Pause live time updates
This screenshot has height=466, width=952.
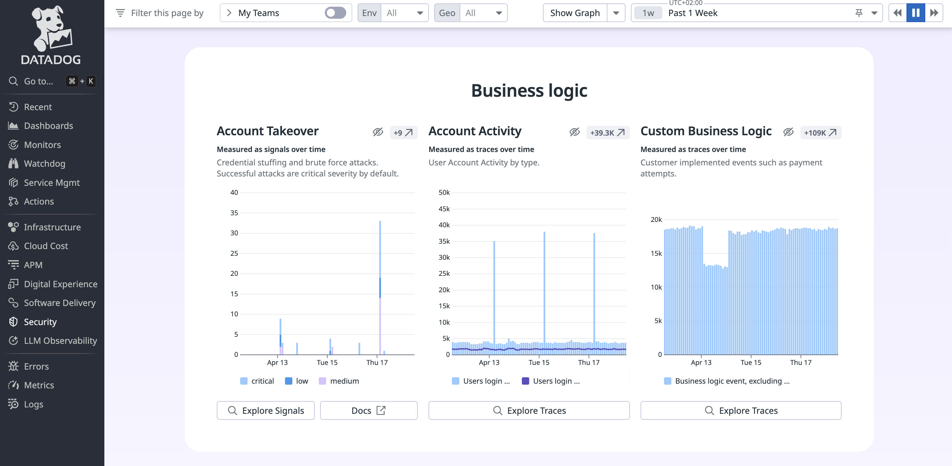[915, 13]
